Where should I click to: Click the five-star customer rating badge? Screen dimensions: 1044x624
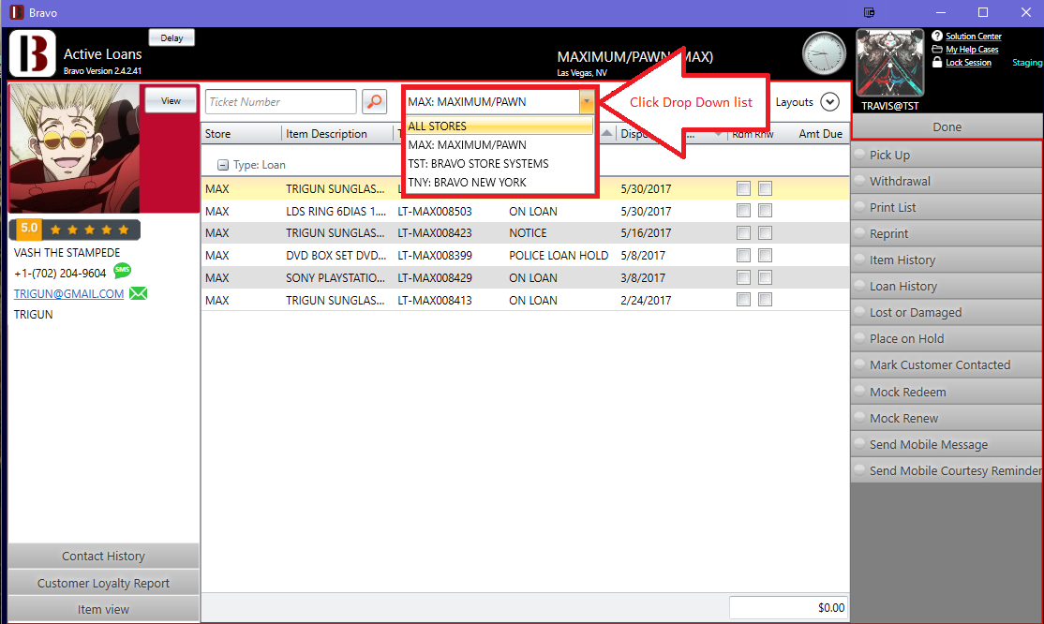coord(75,230)
